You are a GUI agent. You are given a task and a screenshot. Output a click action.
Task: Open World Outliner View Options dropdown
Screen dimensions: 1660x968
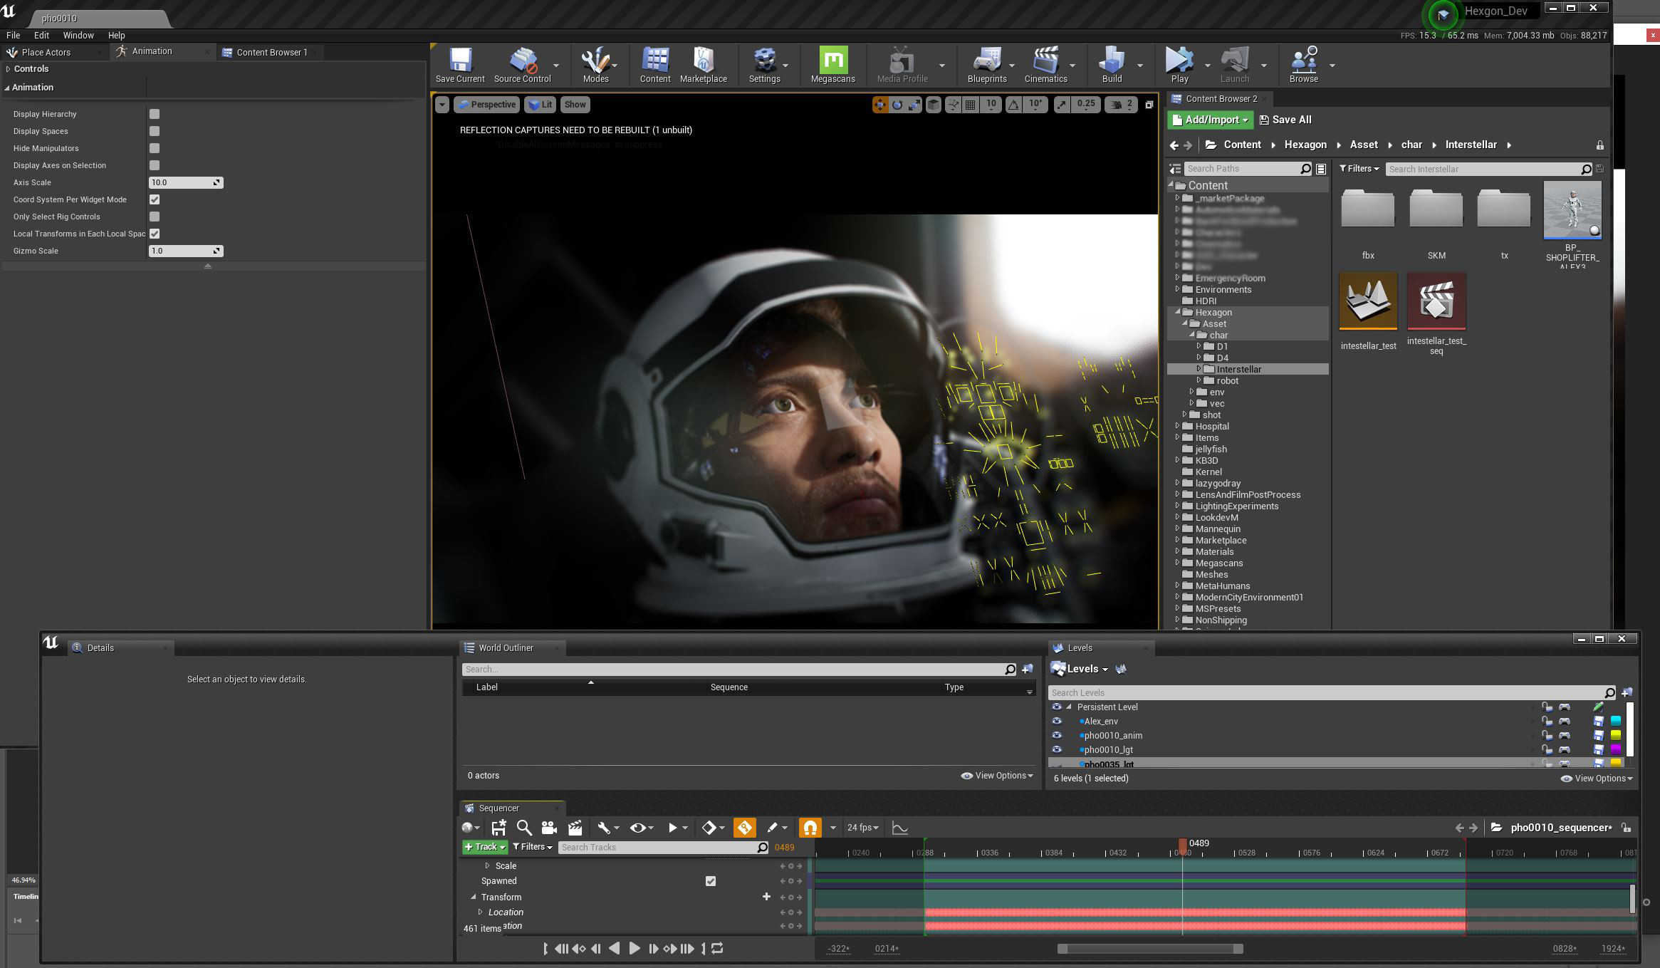click(997, 776)
